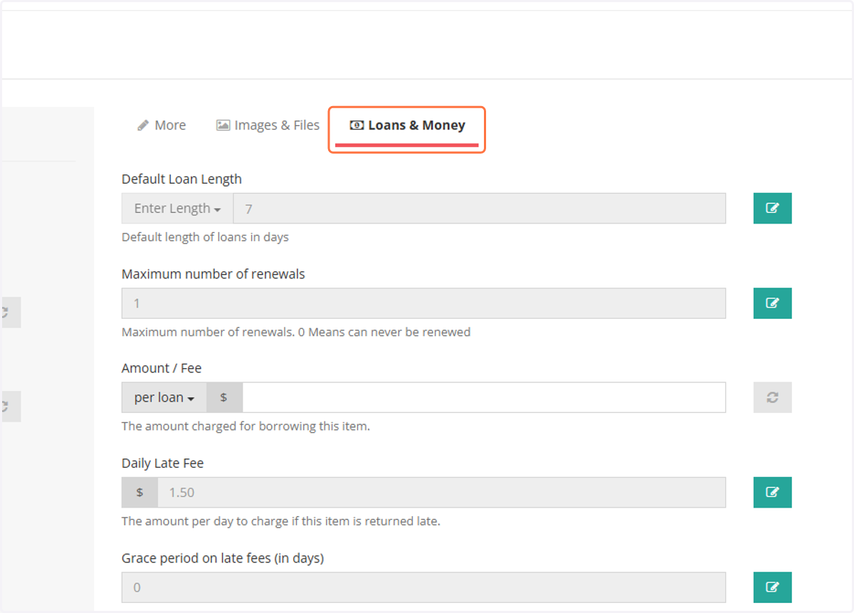This screenshot has height=613, width=854.
Task: Click the Default Loan Length label
Action: pyautogui.click(x=181, y=179)
